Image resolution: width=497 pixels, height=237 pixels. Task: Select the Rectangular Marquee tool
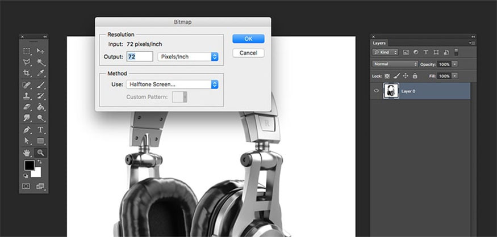click(x=27, y=51)
